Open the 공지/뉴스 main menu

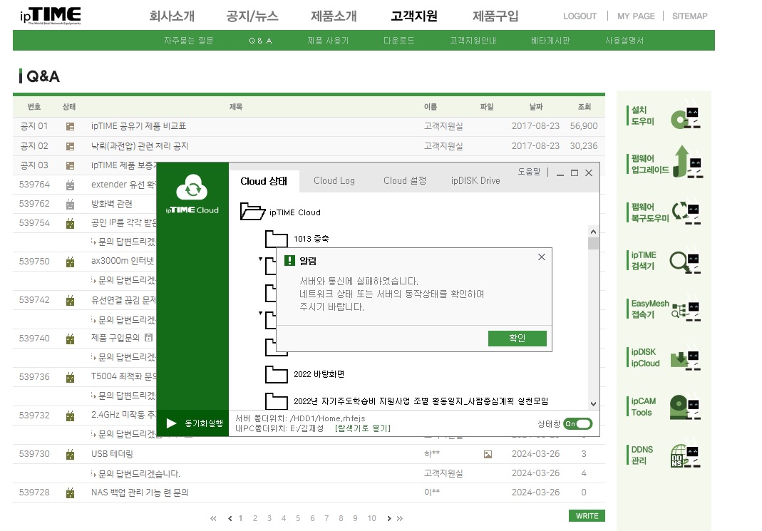(x=252, y=16)
